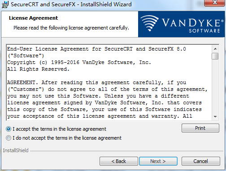Close the InstallShield Wizard window

[215, 3]
